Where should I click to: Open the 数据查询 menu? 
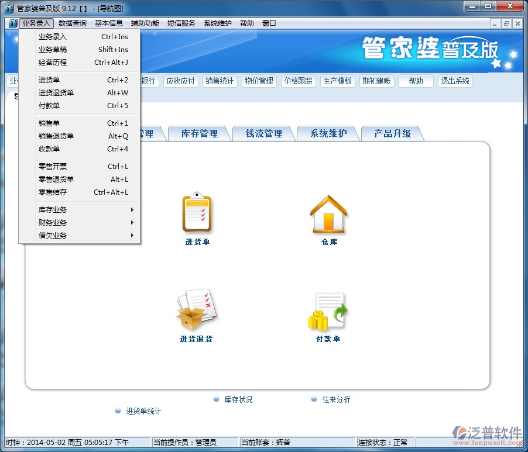[x=73, y=23]
